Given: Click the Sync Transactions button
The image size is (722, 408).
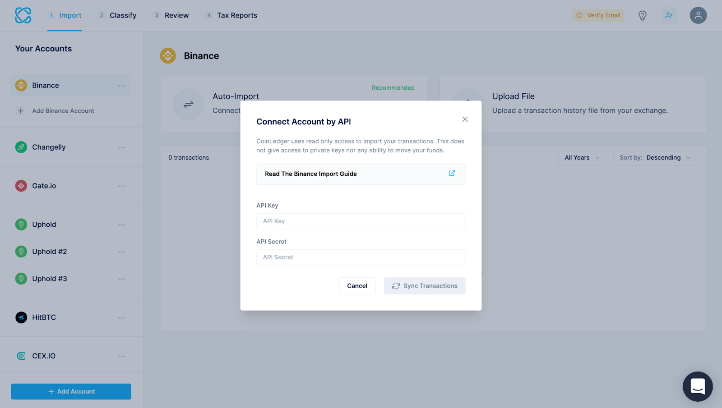Looking at the screenshot, I should click(425, 286).
